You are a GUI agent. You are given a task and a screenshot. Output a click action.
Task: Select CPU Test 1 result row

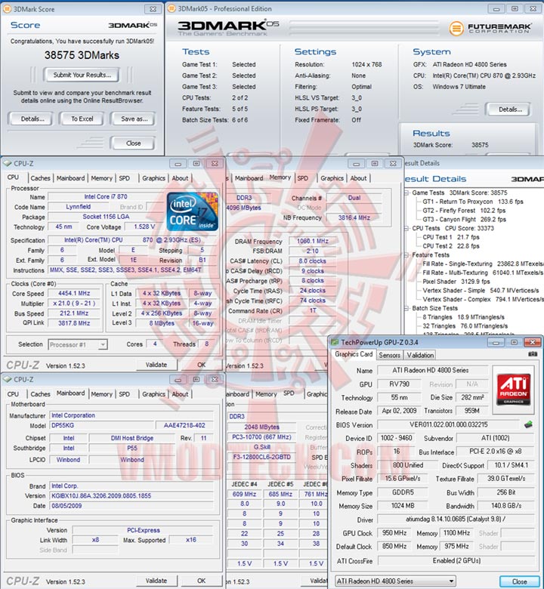pyautogui.click(x=451, y=237)
